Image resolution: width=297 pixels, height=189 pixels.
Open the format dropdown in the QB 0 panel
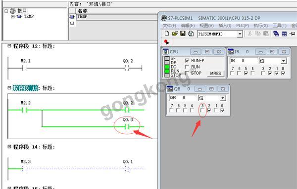pyautogui.click(x=223, y=98)
